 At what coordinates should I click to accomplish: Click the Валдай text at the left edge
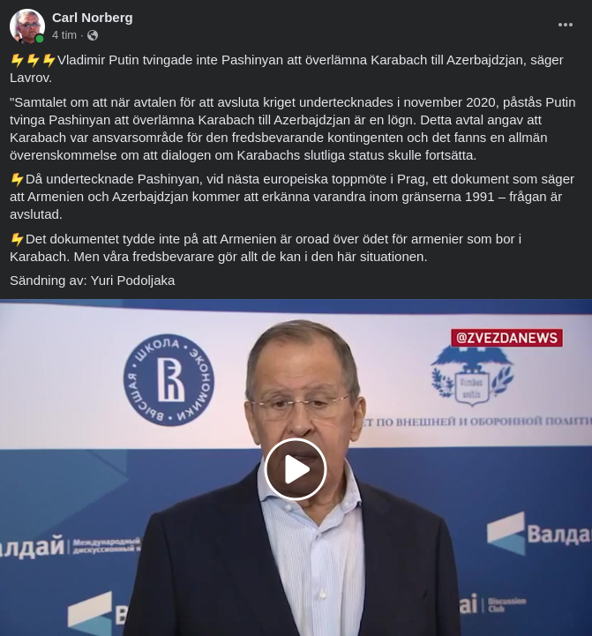point(33,546)
